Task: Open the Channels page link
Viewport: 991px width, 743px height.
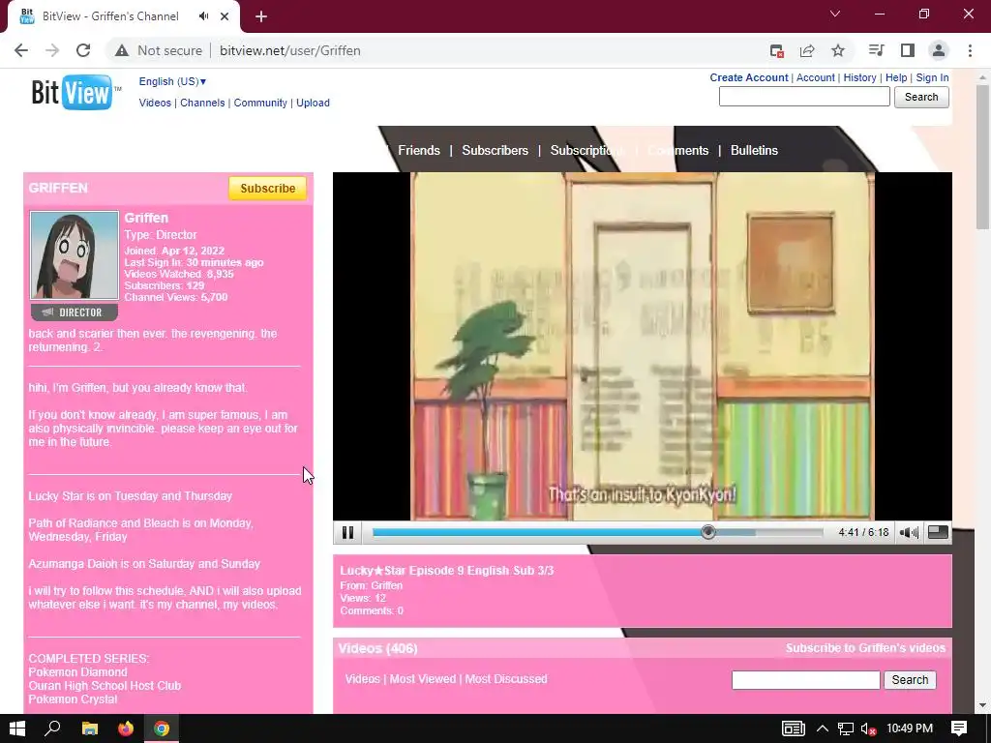Action: coord(202,103)
